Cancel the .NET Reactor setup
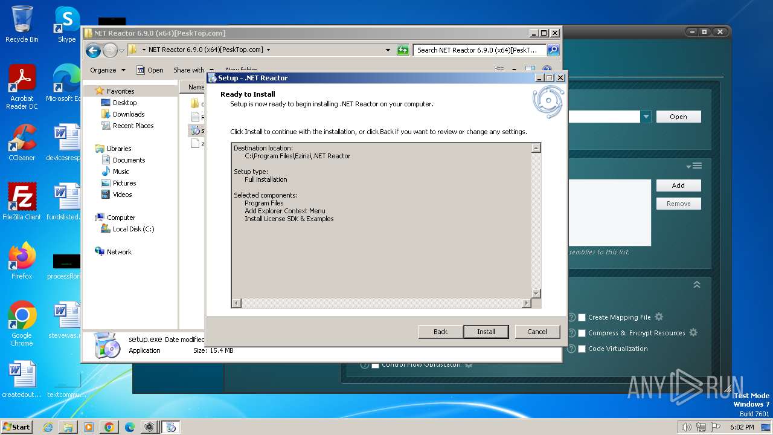The height and width of the screenshot is (435, 773). [x=537, y=332]
